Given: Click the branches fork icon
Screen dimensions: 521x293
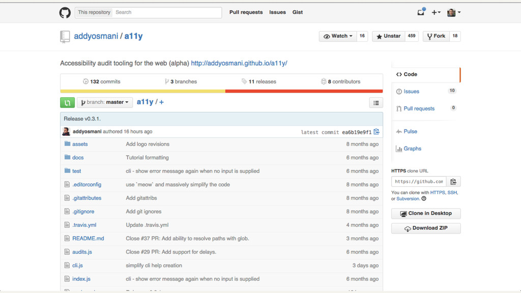Looking at the screenshot, I should pos(167,81).
